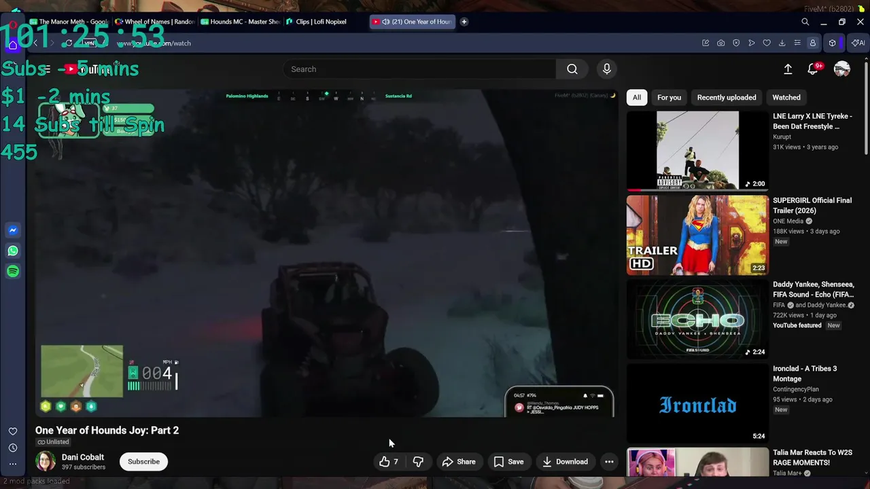The width and height of the screenshot is (870, 489).
Task: Open the Messenger sidebar panel
Action: point(12,230)
